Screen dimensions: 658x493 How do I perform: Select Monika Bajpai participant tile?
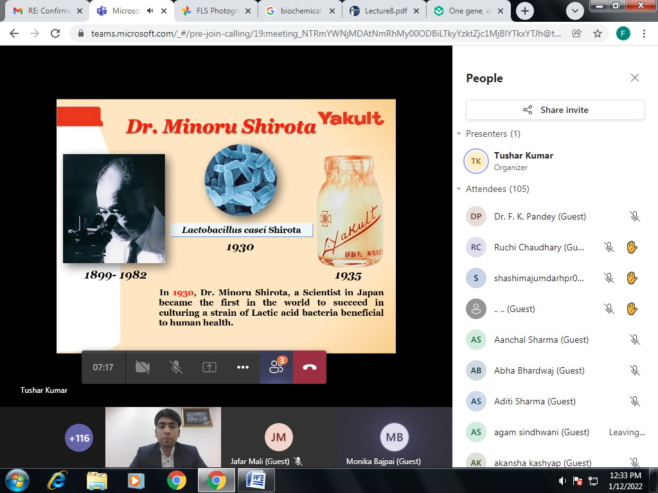click(395, 437)
